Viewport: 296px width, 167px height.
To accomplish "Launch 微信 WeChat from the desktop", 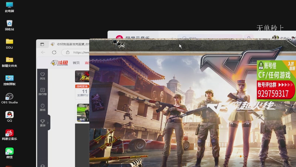I will [x=9, y=153].
